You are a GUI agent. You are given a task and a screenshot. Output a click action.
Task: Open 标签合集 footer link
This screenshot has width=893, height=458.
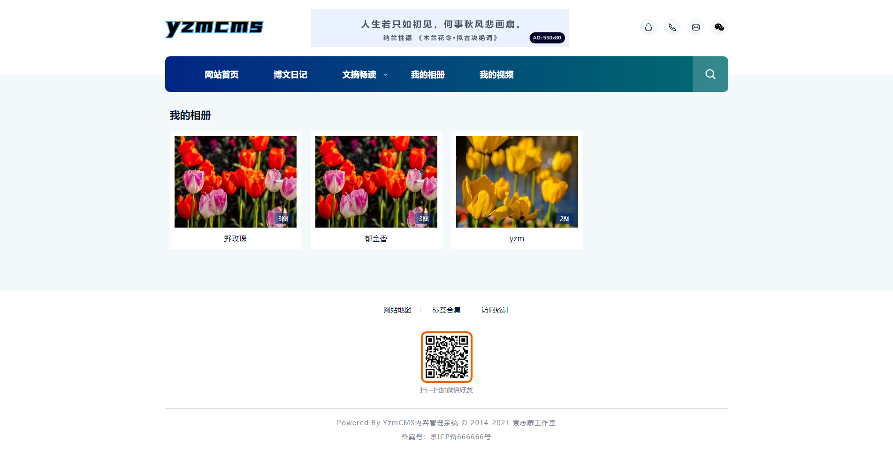pyautogui.click(x=446, y=310)
